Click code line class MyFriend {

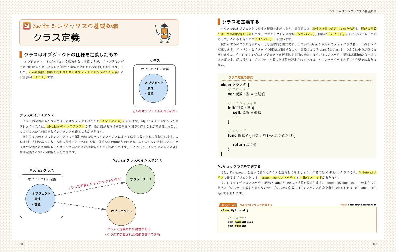234,210
